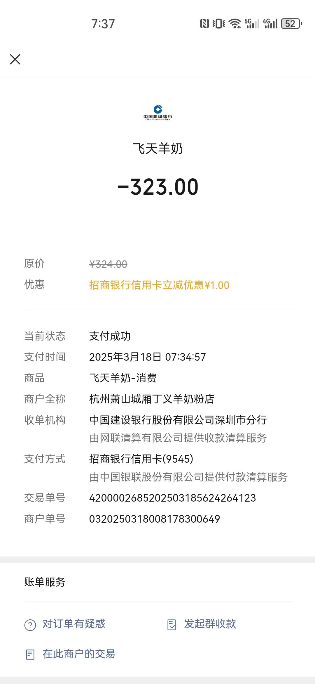
Task: Tap the 招商银行信用卡(9545) payment method
Action: click(x=141, y=459)
